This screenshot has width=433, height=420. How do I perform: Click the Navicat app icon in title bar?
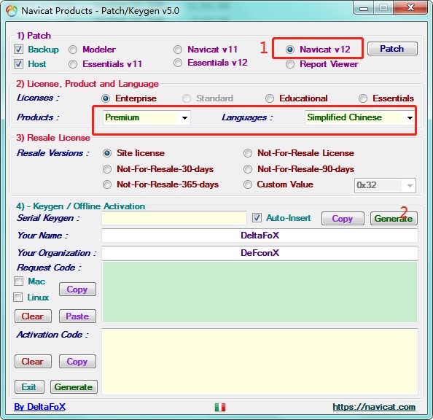pyautogui.click(x=12, y=11)
